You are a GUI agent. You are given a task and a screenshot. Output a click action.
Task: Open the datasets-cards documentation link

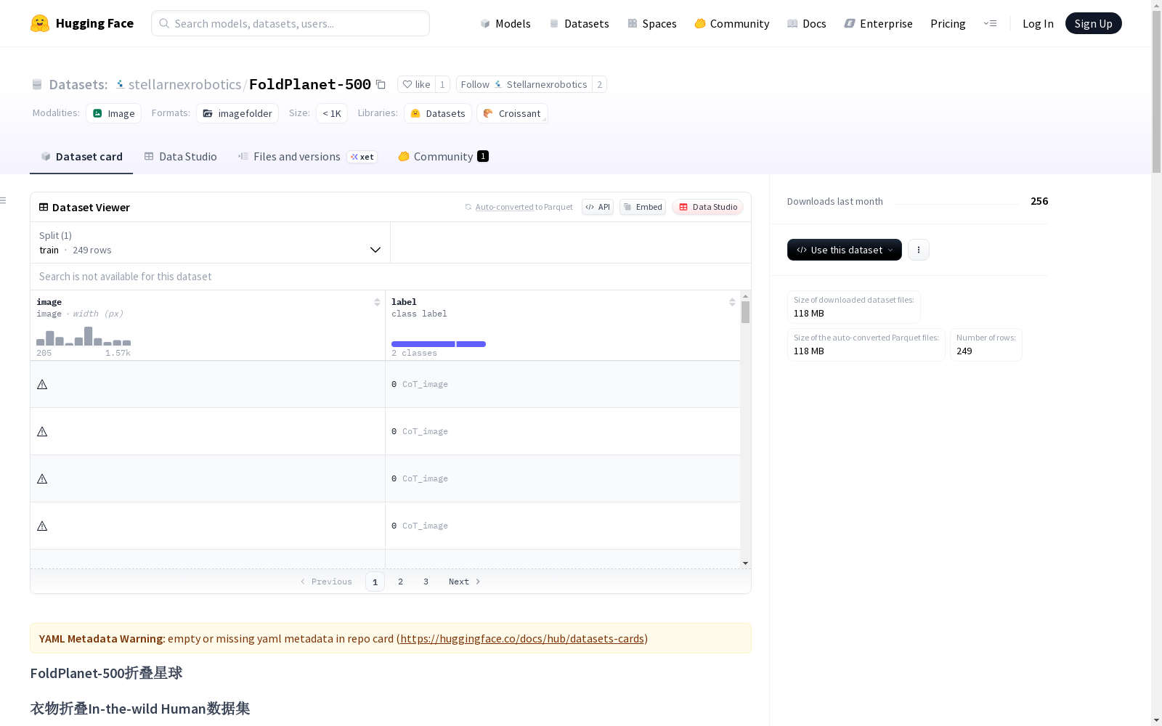click(522, 639)
